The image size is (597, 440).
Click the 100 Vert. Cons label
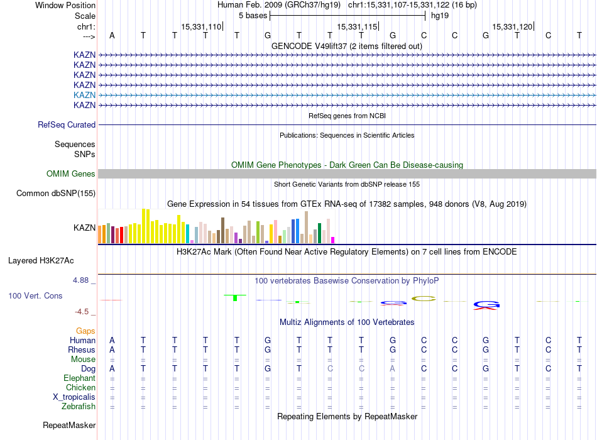[x=35, y=295]
